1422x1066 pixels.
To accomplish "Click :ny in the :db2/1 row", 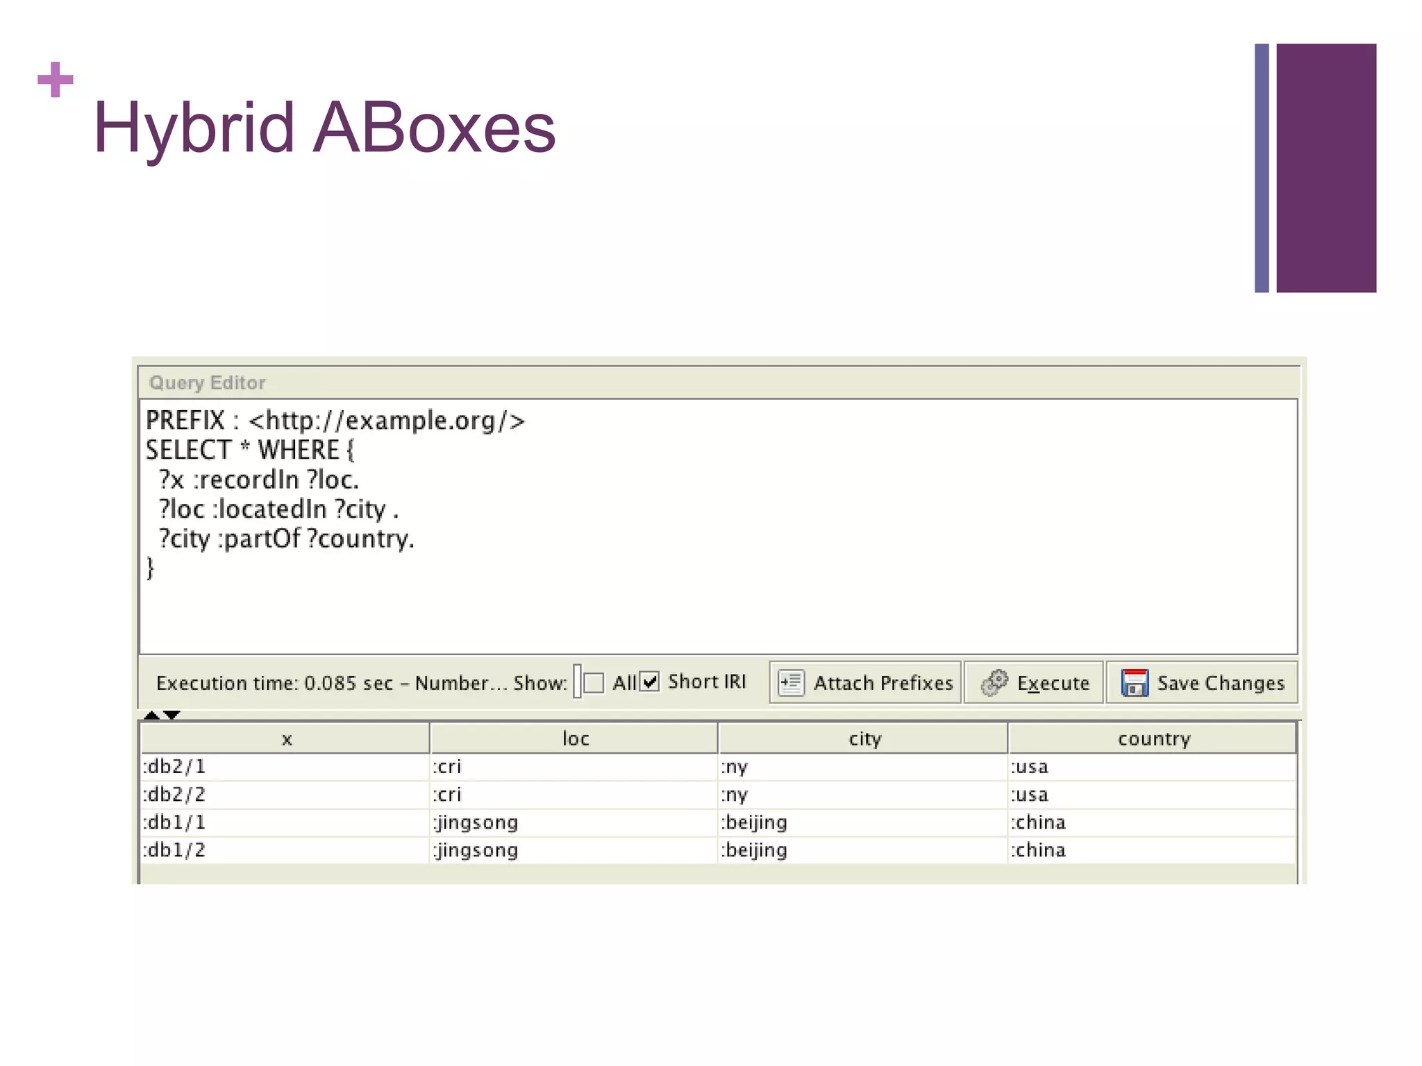I will (x=863, y=767).
